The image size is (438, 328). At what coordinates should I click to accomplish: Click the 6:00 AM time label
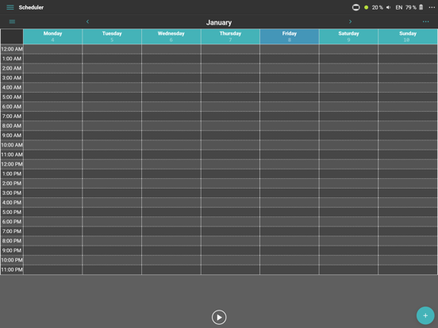click(x=12, y=106)
